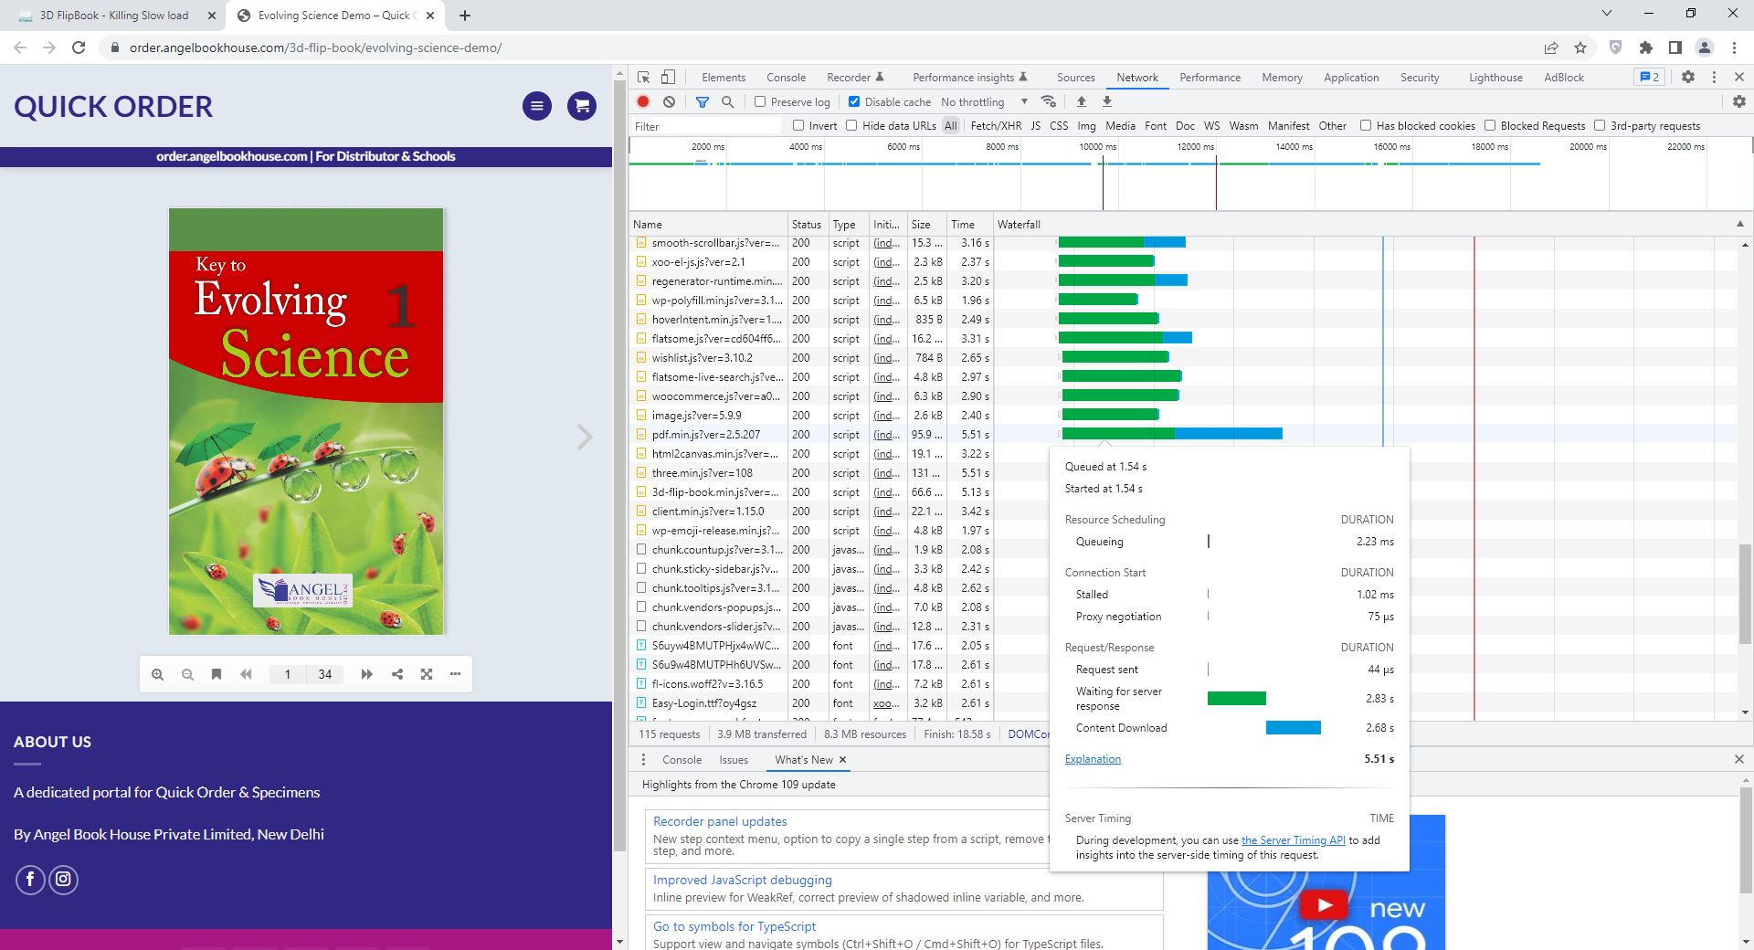Click the next page arrow beside cover
This screenshot has height=950, width=1754.
click(585, 437)
